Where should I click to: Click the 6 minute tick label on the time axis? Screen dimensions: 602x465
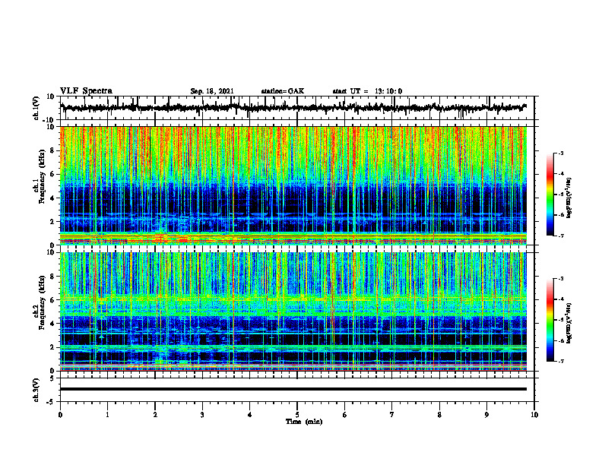click(345, 415)
